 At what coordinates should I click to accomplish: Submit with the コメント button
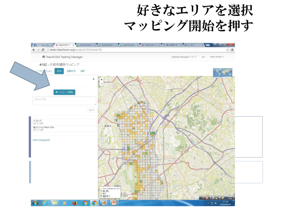(92, 110)
